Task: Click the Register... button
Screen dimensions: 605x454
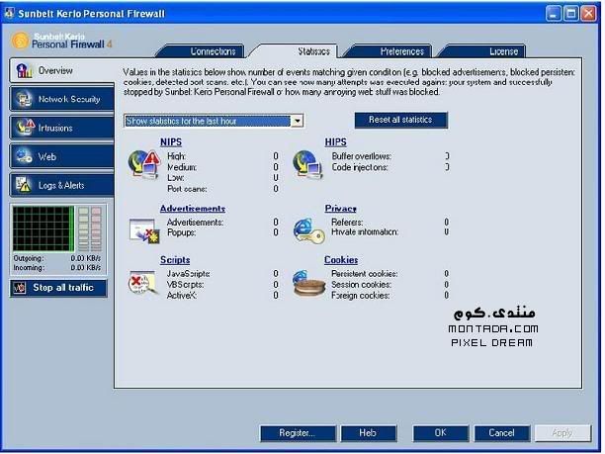Action: (298, 433)
